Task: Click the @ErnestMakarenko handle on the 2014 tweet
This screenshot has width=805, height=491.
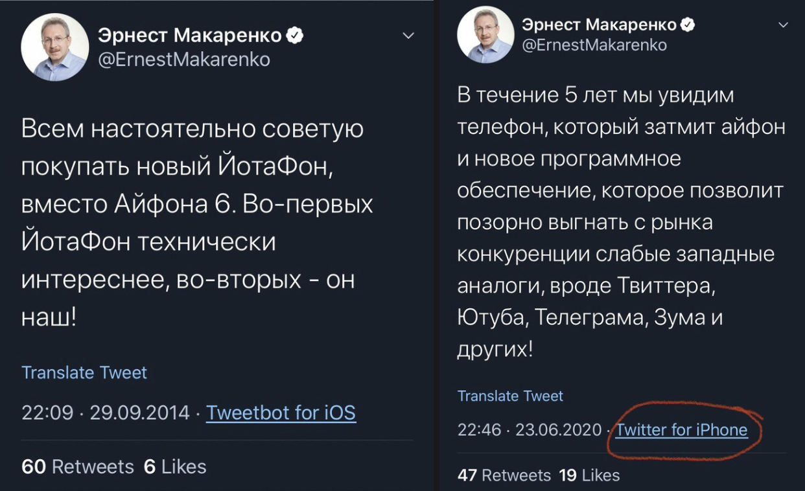Action: point(184,60)
